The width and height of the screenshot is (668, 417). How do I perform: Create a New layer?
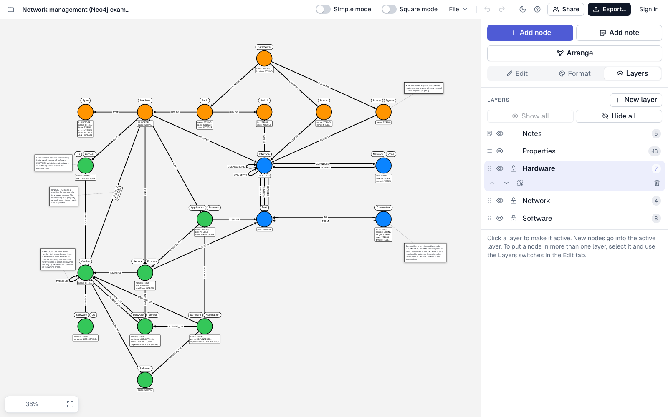636,100
